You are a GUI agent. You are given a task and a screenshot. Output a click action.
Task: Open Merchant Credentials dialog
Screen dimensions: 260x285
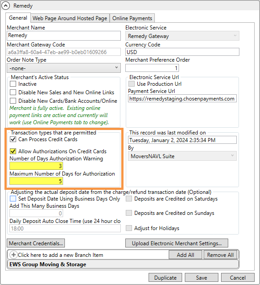click(x=36, y=243)
